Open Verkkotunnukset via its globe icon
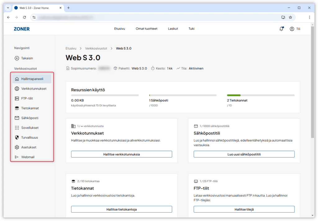318x221 pixels. tap(17, 89)
